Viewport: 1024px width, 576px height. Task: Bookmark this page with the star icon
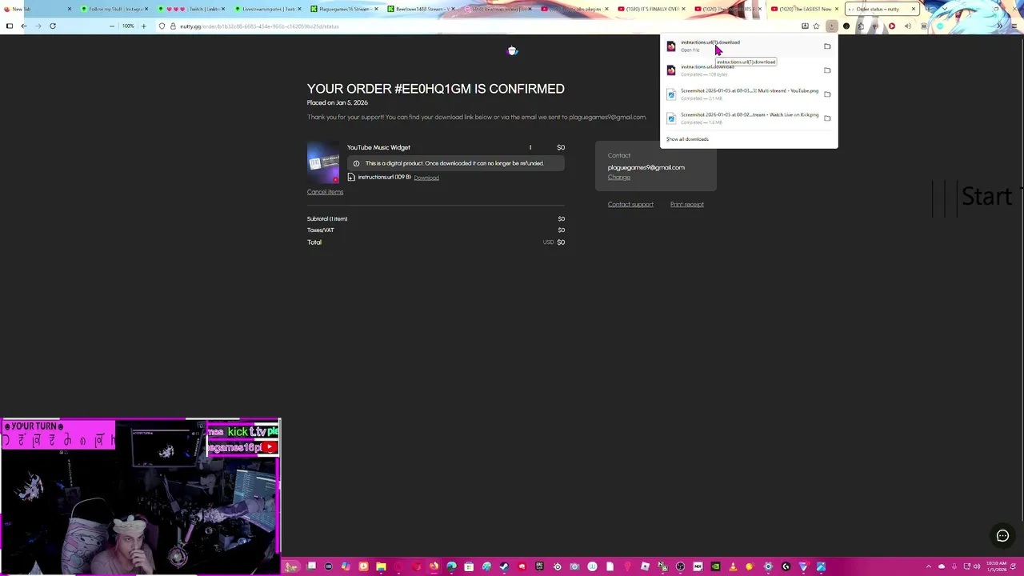816,26
